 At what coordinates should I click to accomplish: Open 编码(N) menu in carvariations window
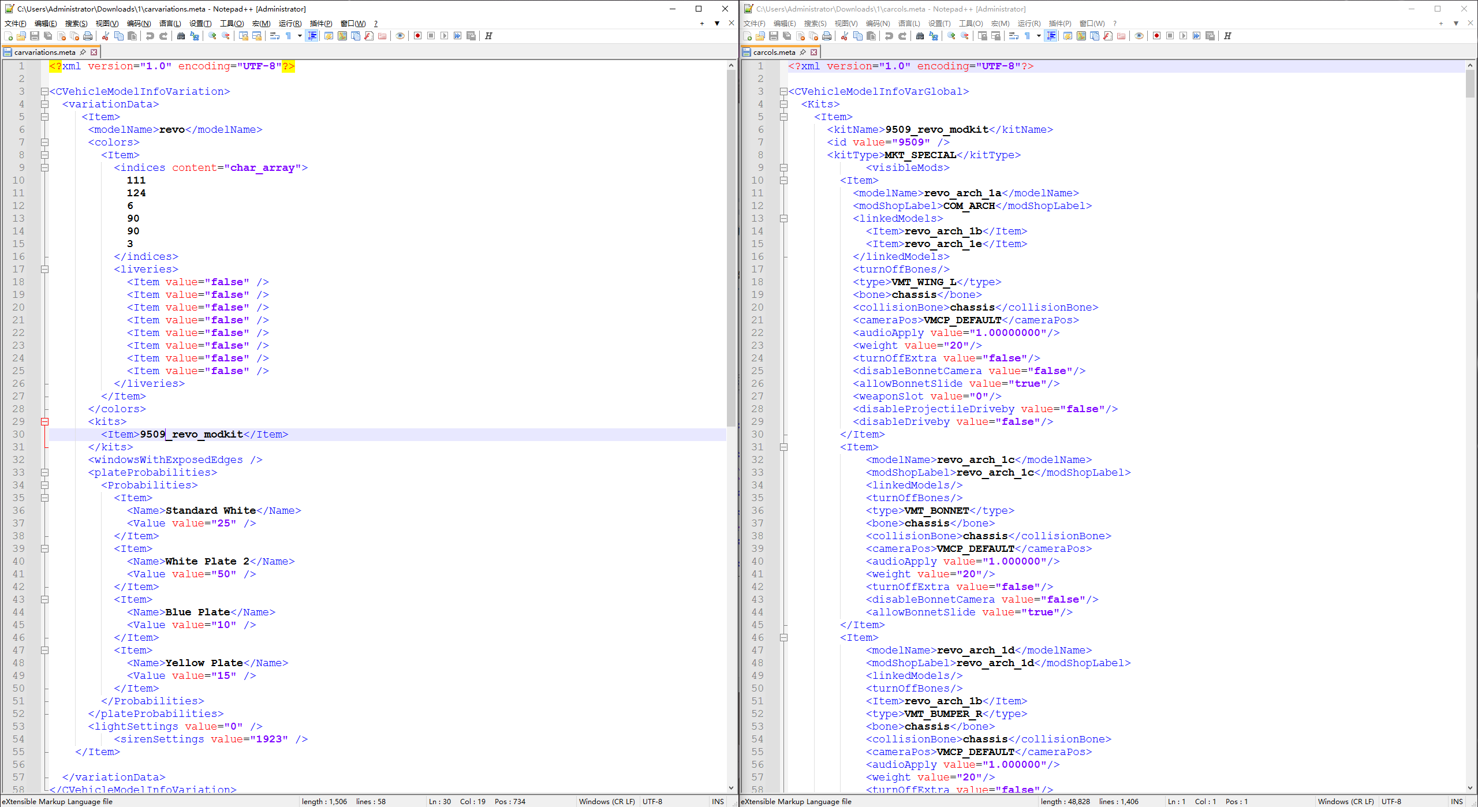tap(139, 23)
